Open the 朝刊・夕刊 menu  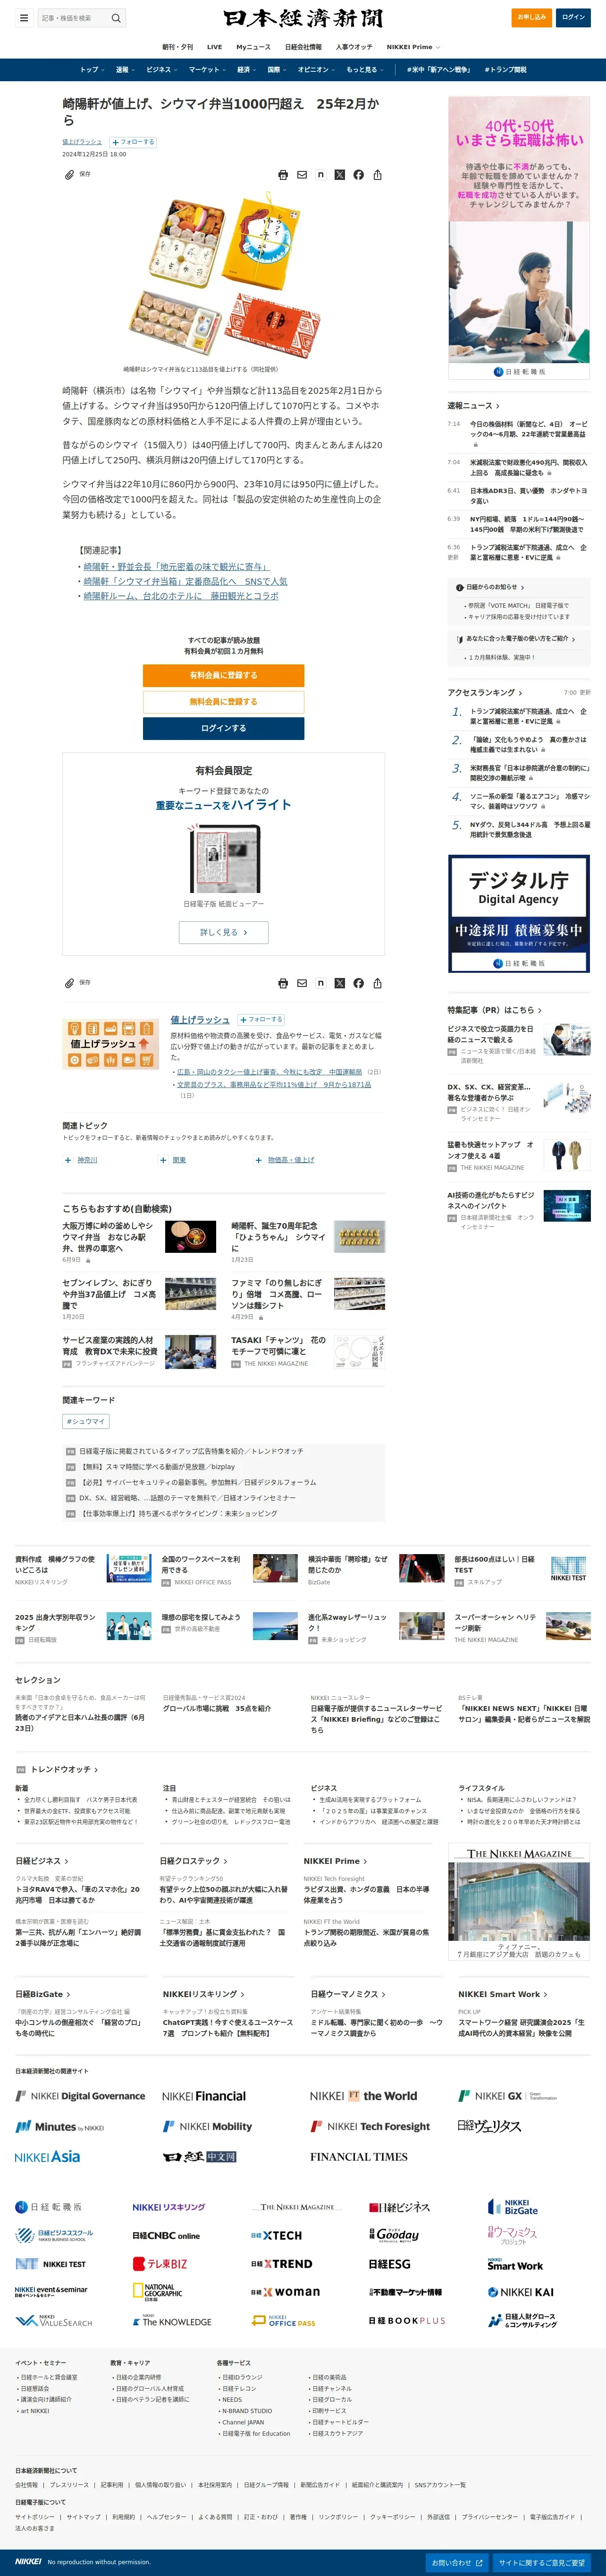178,47
